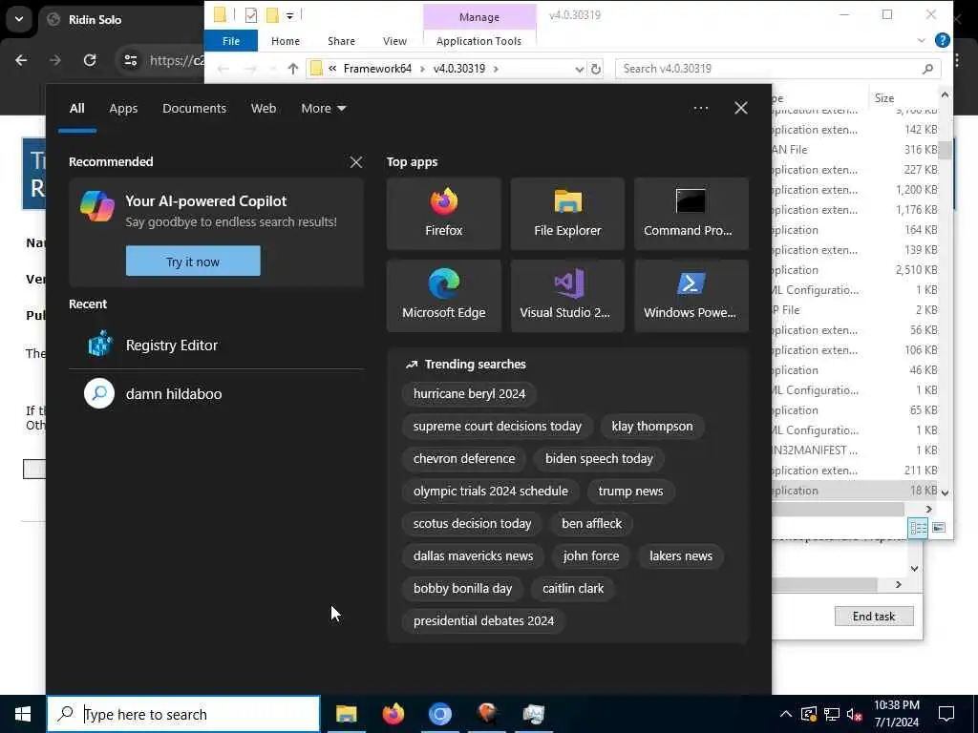Search trending 'presidential debates 2024'
Screen dimensions: 978x733
tap(483, 620)
